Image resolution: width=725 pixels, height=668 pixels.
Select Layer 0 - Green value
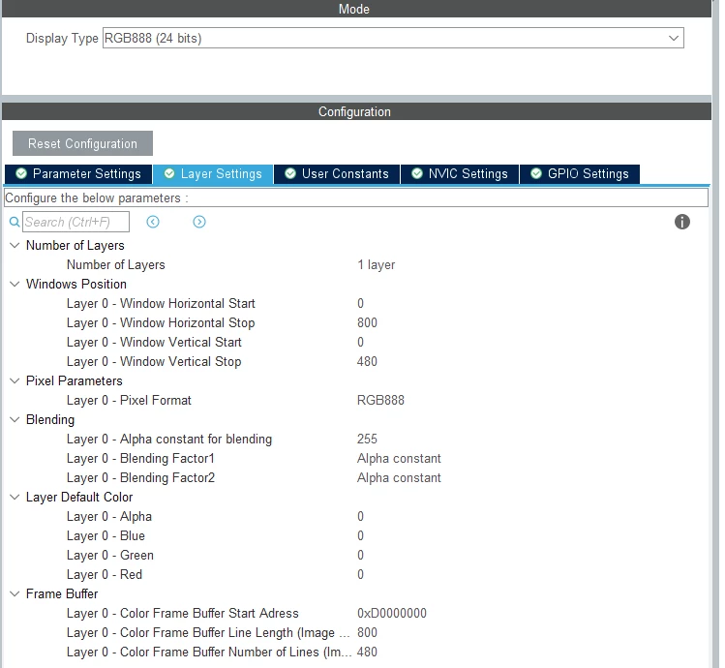click(x=360, y=555)
